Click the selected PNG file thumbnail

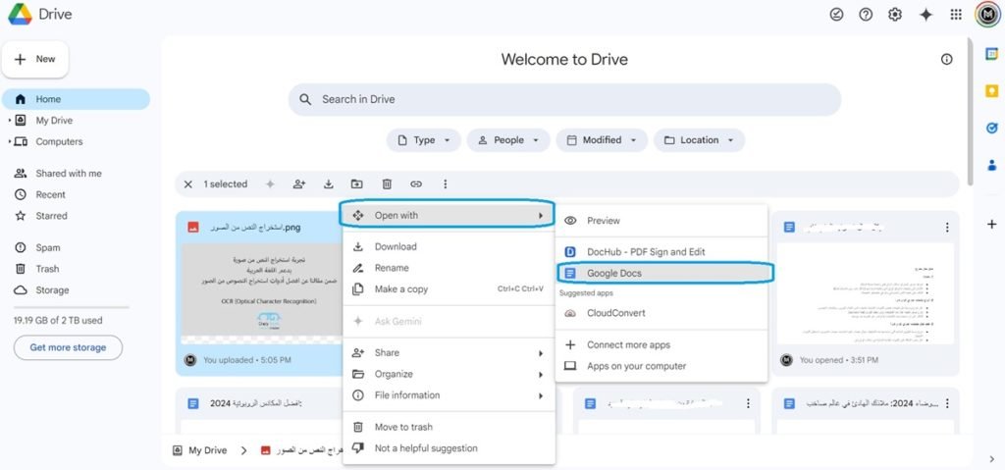tap(262, 293)
